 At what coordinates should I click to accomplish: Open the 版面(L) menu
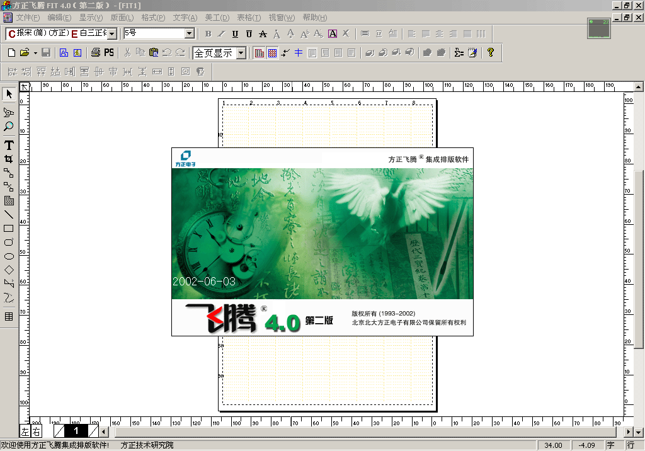click(122, 18)
